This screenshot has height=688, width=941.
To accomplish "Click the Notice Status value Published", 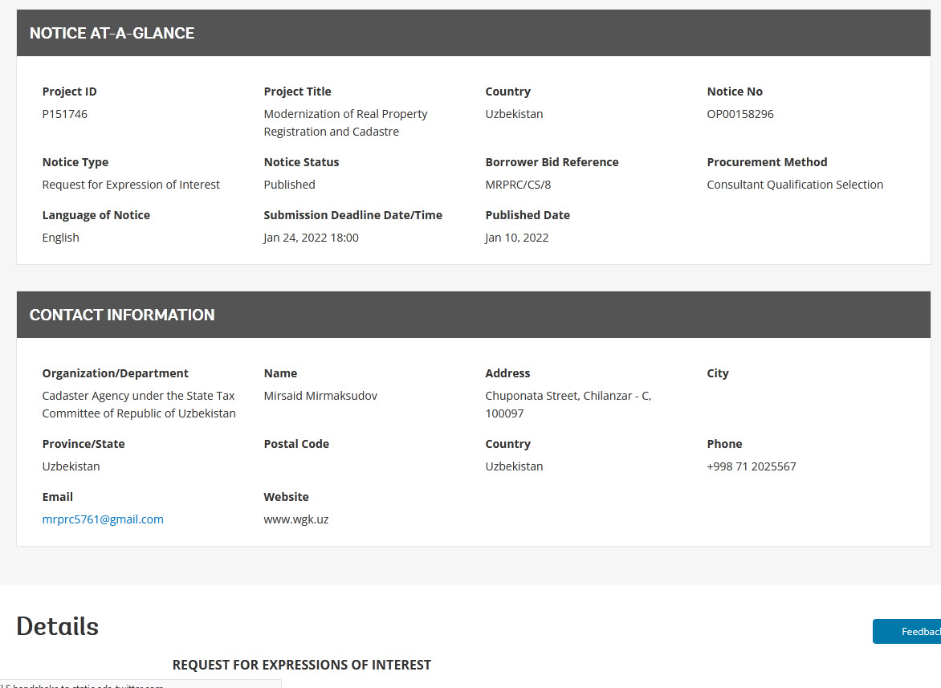I will coord(289,185).
